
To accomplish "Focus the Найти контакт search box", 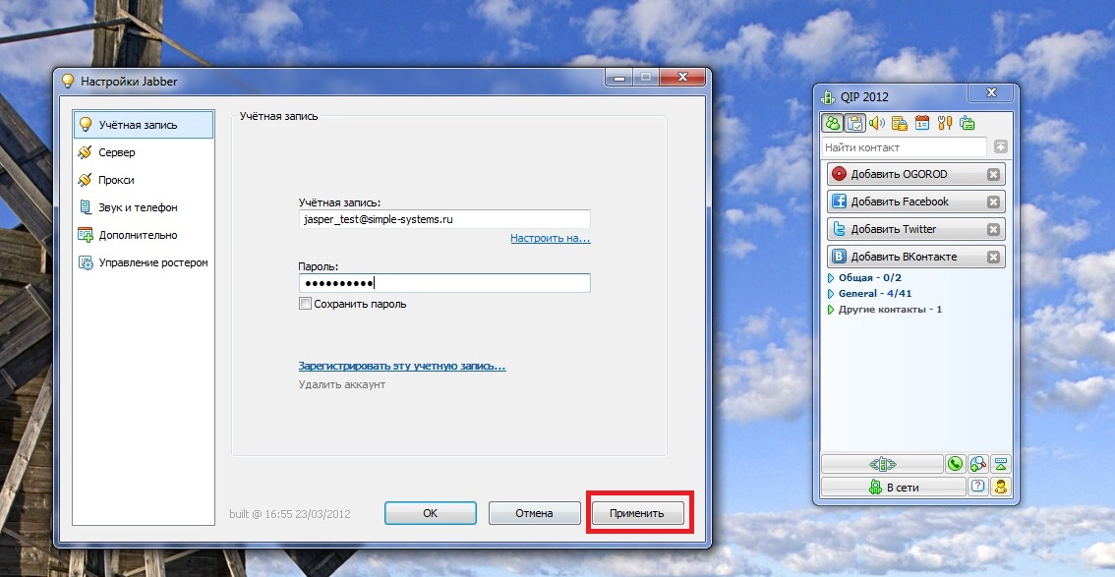I will point(905,147).
